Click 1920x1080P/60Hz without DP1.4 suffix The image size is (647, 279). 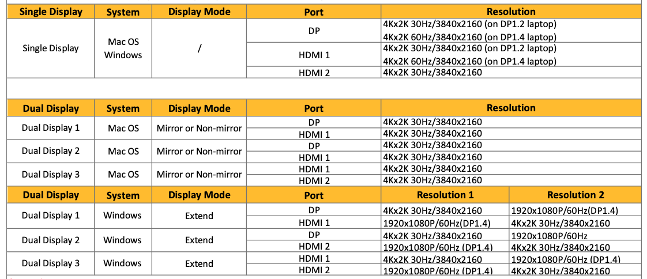[x=549, y=236]
